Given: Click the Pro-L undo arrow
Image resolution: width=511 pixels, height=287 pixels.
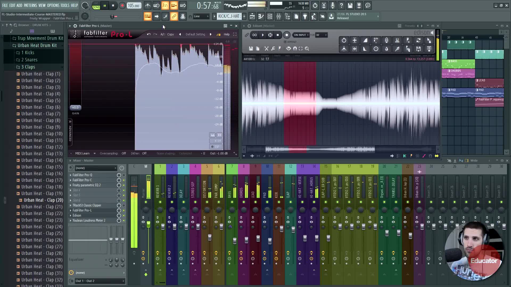Looking at the screenshot, I should (x=149, y=34).
